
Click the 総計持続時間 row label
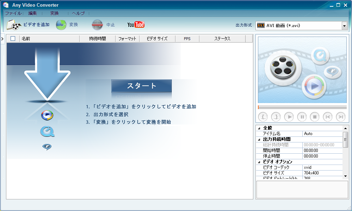[x=276, y=145]
